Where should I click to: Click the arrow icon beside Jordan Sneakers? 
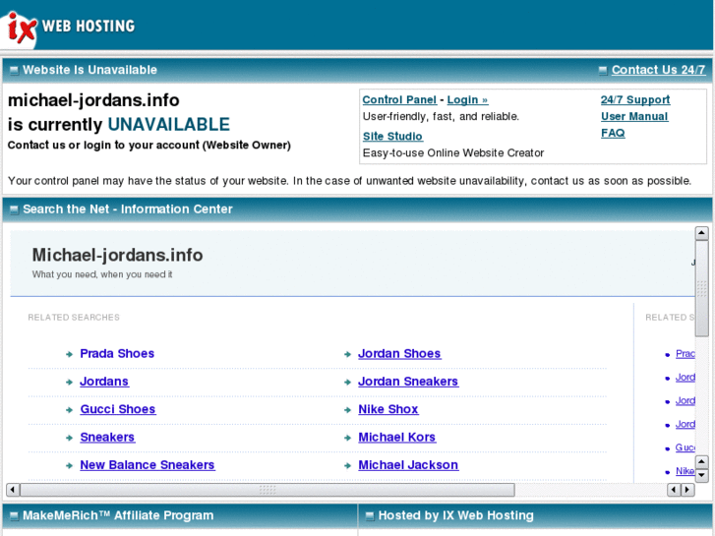click(347, 383)
